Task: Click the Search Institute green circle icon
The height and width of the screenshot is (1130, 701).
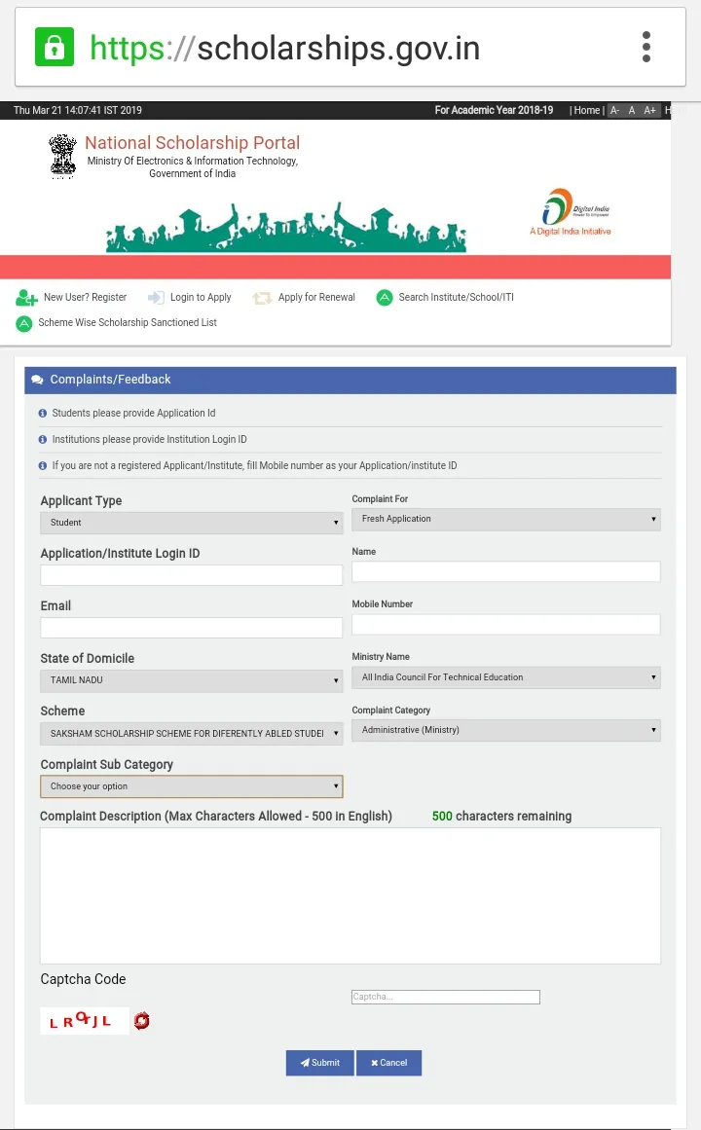Action: (x=385, y=298)
